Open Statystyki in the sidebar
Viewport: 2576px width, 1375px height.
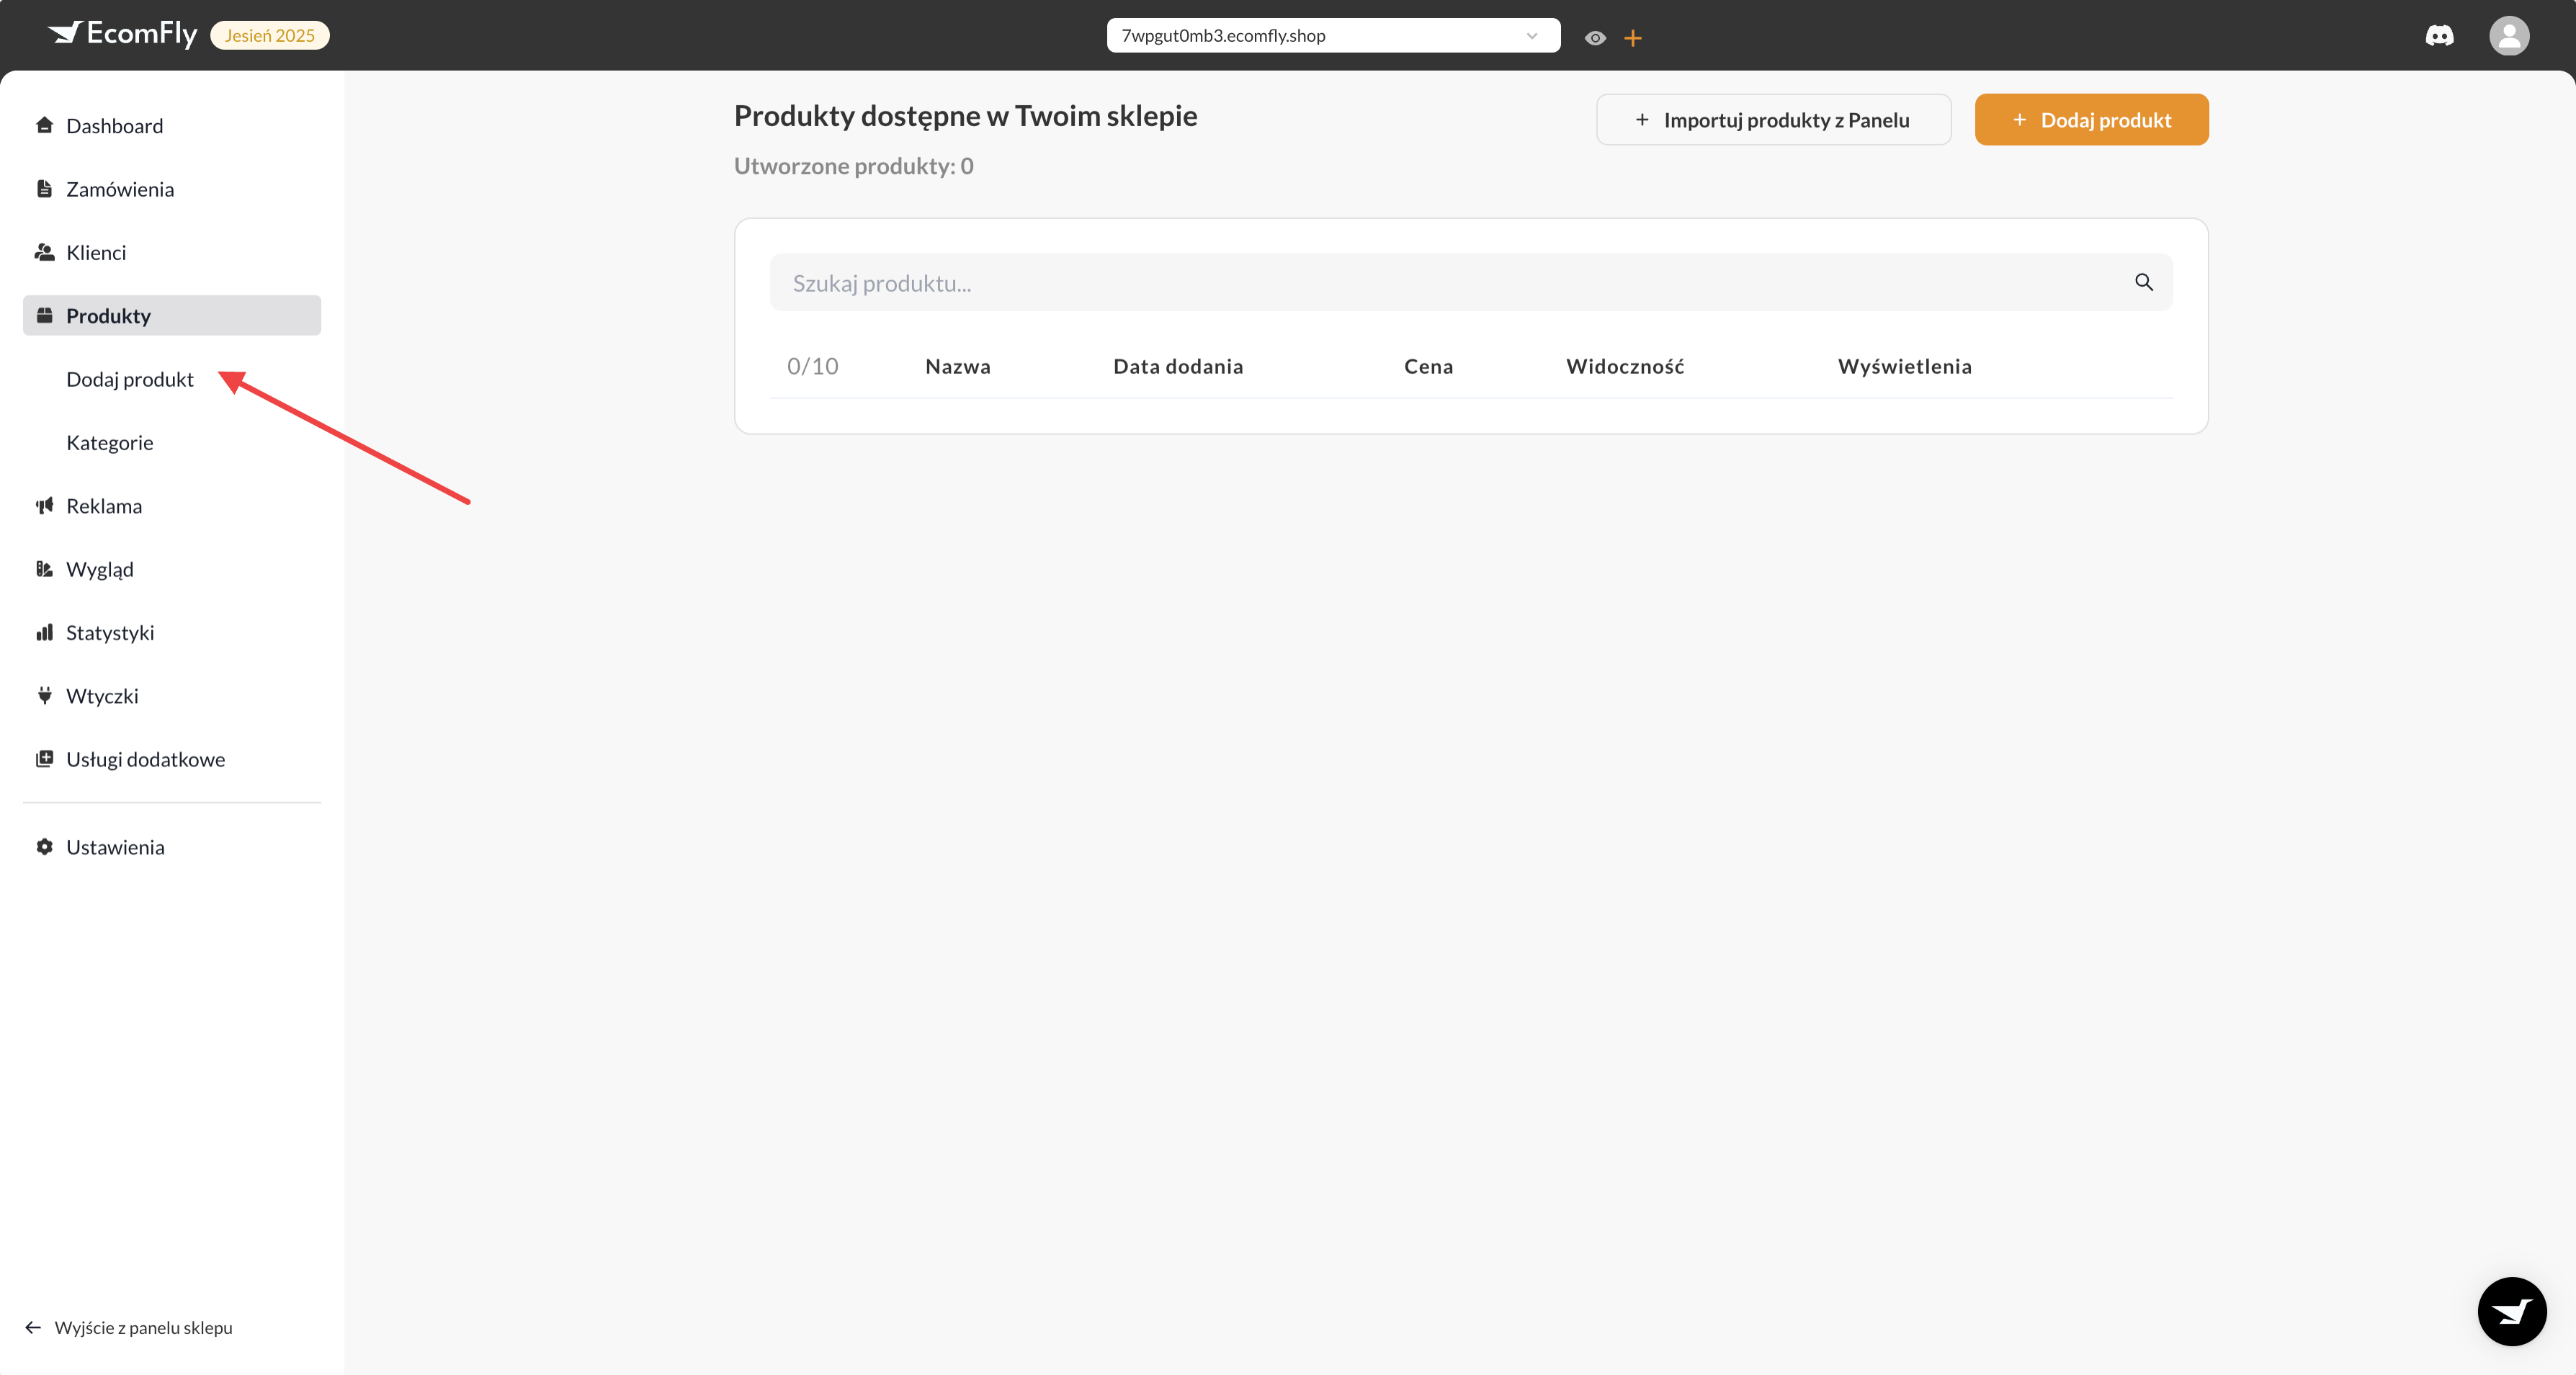[x=110, y=632]
